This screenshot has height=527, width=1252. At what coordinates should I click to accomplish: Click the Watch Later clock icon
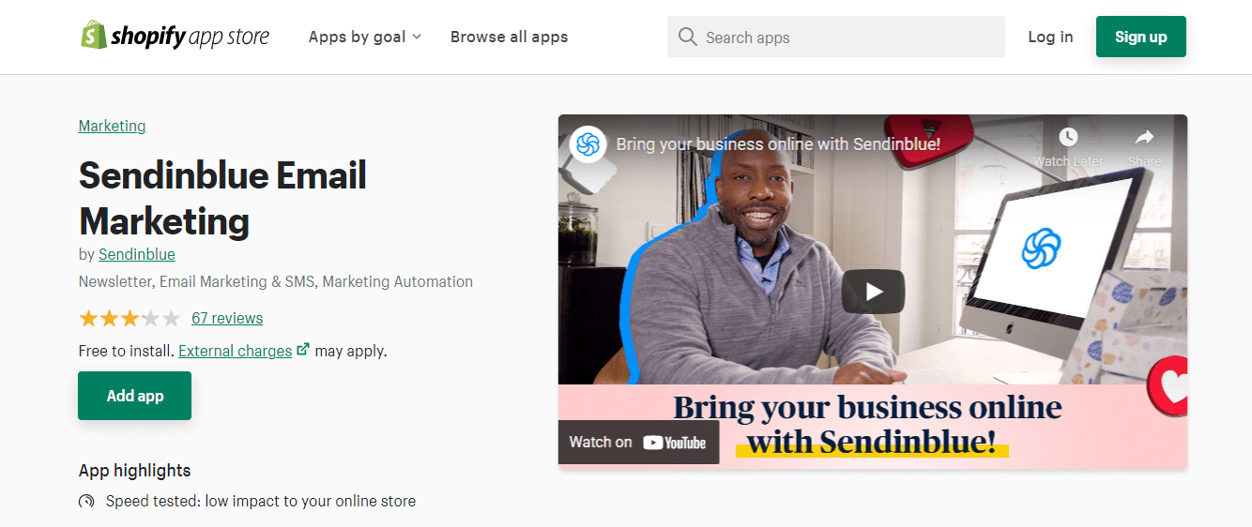click(1068, 138)
